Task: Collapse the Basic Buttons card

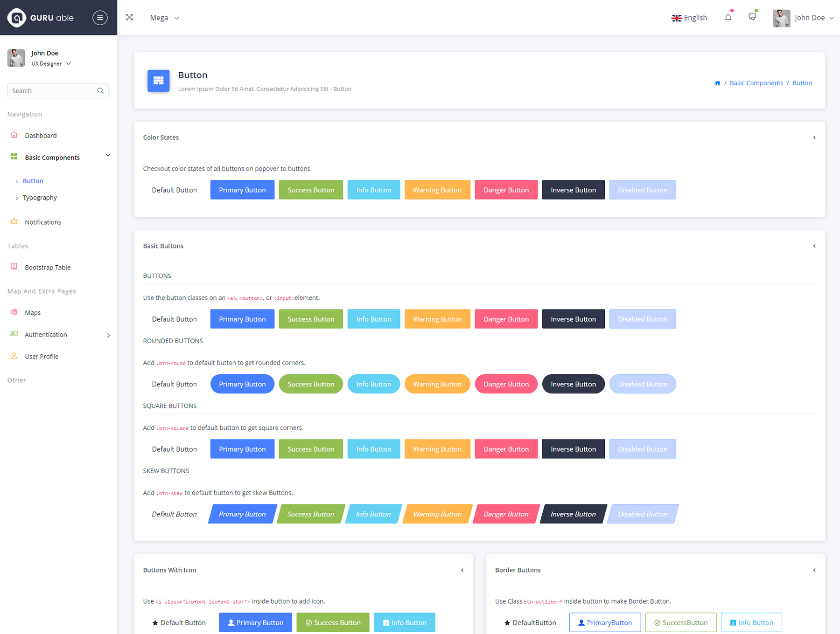Action: 814,246
